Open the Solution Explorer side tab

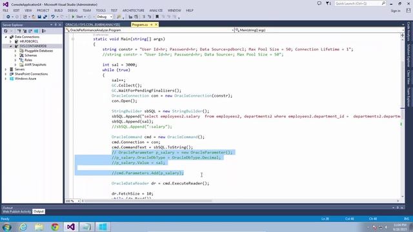point(408,55)
